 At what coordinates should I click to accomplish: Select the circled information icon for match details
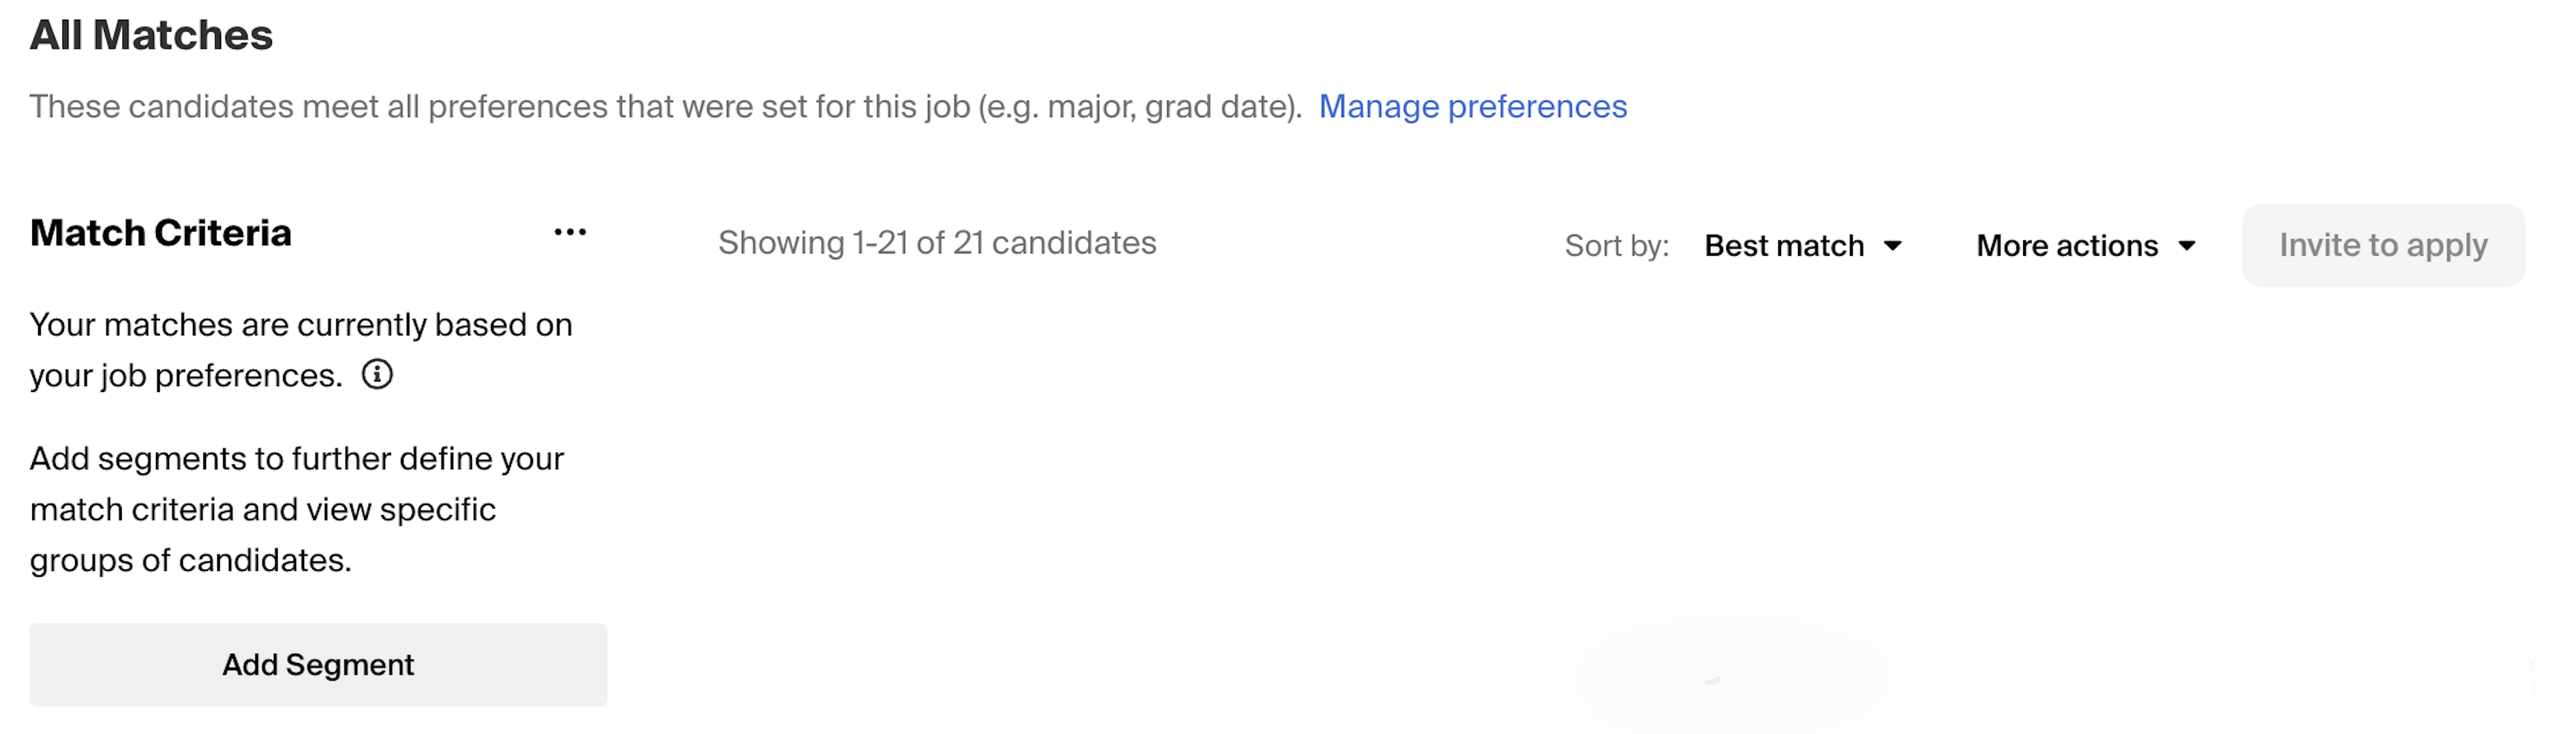click(377, 375)
